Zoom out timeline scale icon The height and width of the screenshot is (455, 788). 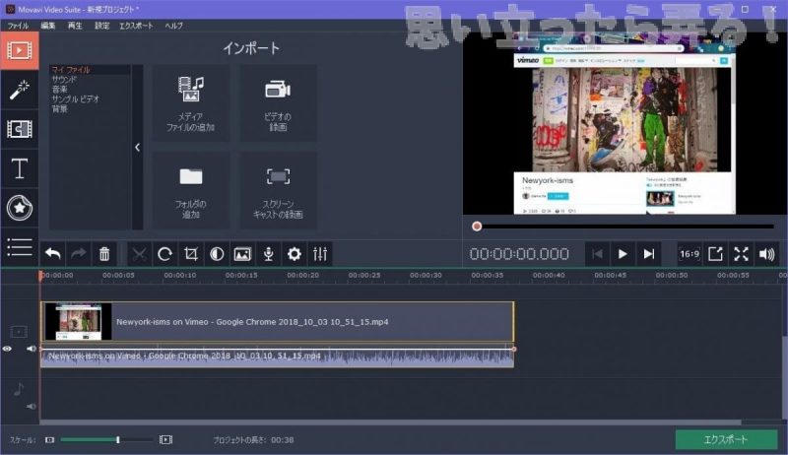tap(49, 440)
